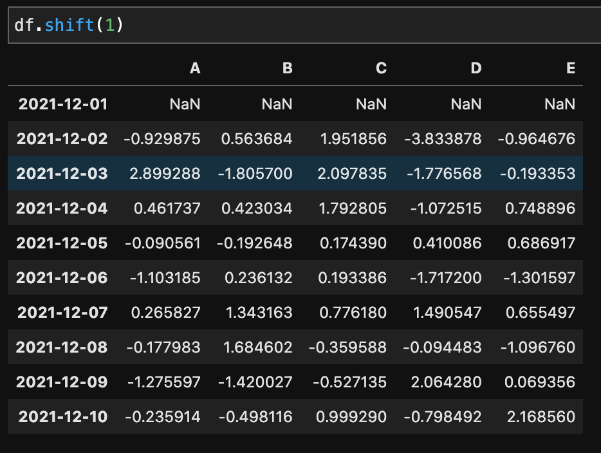Viewport: 601px width, 453px height.
Task: Click the value 2.168560 in column E
Action: point(541,416)
